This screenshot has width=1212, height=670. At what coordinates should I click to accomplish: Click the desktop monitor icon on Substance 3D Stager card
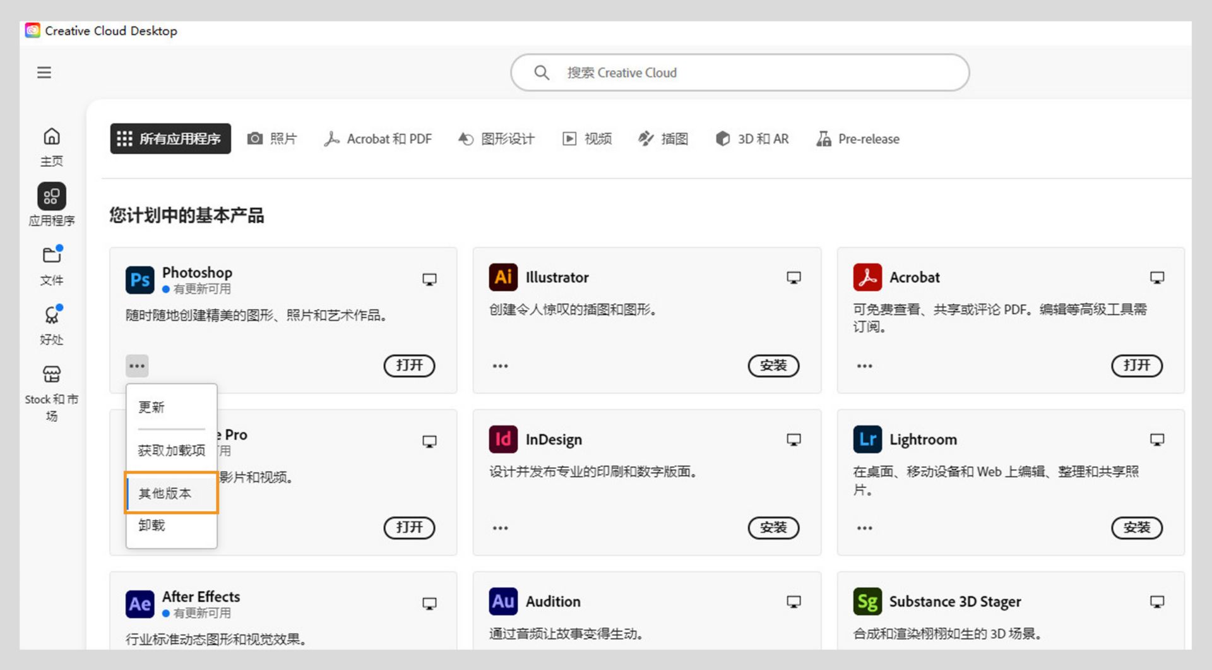1157,602
